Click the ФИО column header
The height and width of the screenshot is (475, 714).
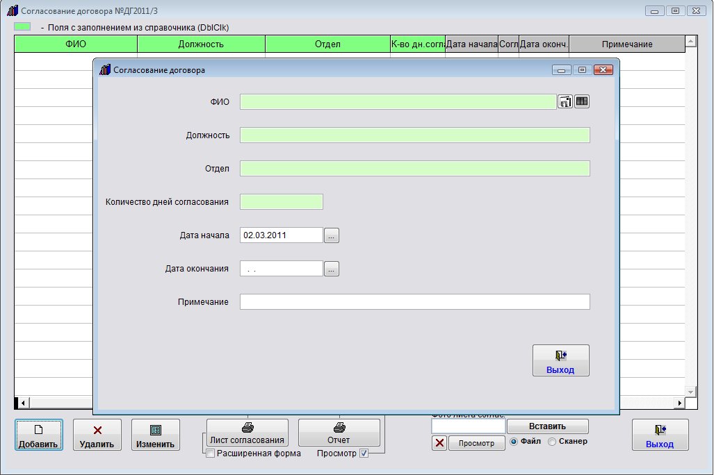(x=76, y=44)
